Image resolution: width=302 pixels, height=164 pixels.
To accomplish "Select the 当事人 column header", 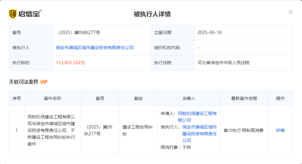I will pos(189,98).
